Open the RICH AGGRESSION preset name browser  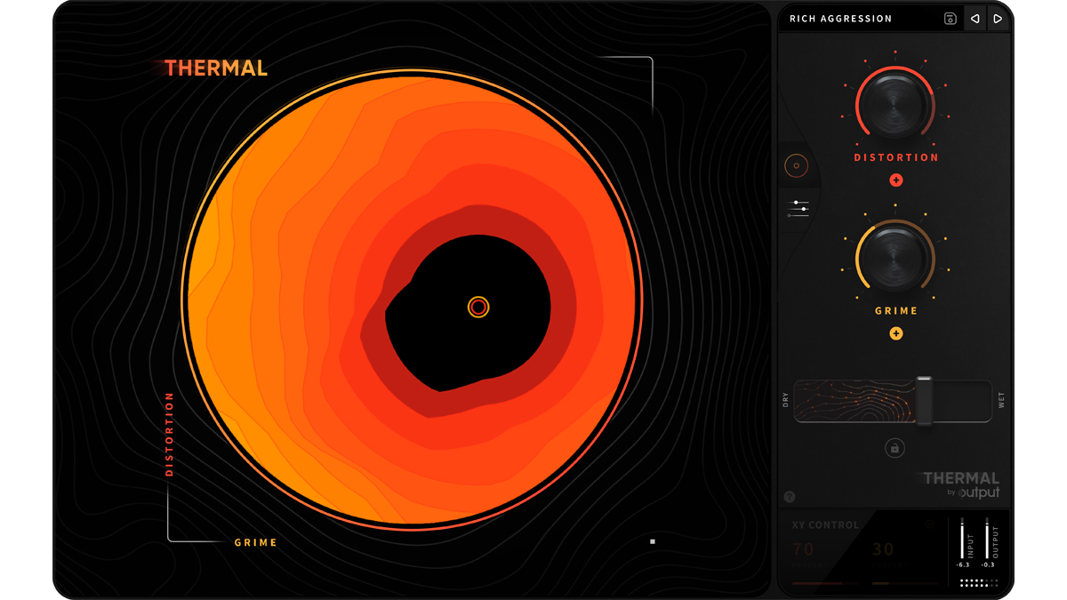pos(840,19)
